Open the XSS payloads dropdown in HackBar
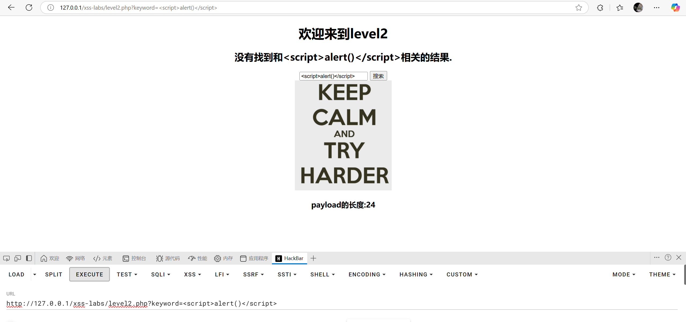The height and width of the screenshot is (322, 686). point(192,274)
